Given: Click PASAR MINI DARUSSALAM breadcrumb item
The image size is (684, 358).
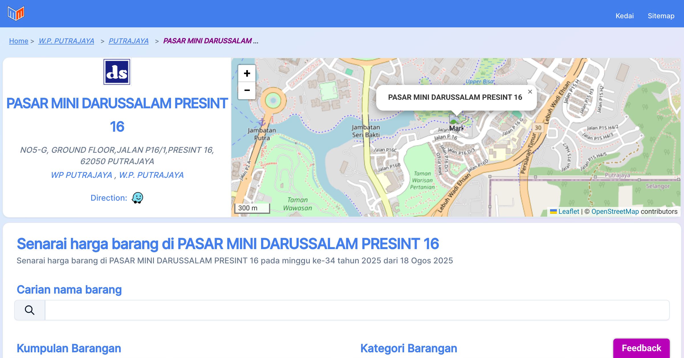Looking at the screenshot, I should tap(207, 41).
